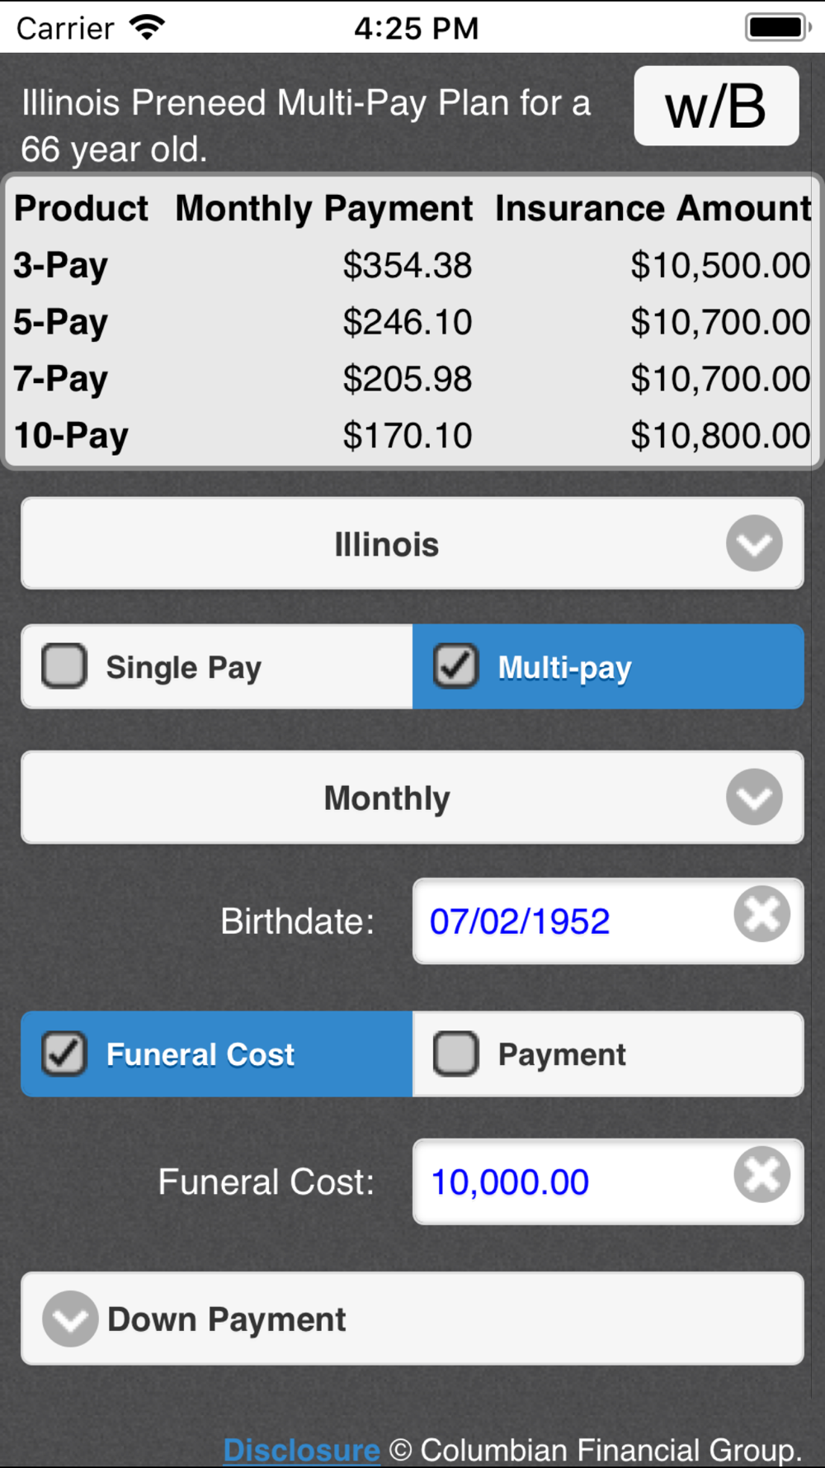Viewport: 825px width, 1468px height.
Task: Tap the Monthly dropdown chevron icon
Action: (754, 797)
